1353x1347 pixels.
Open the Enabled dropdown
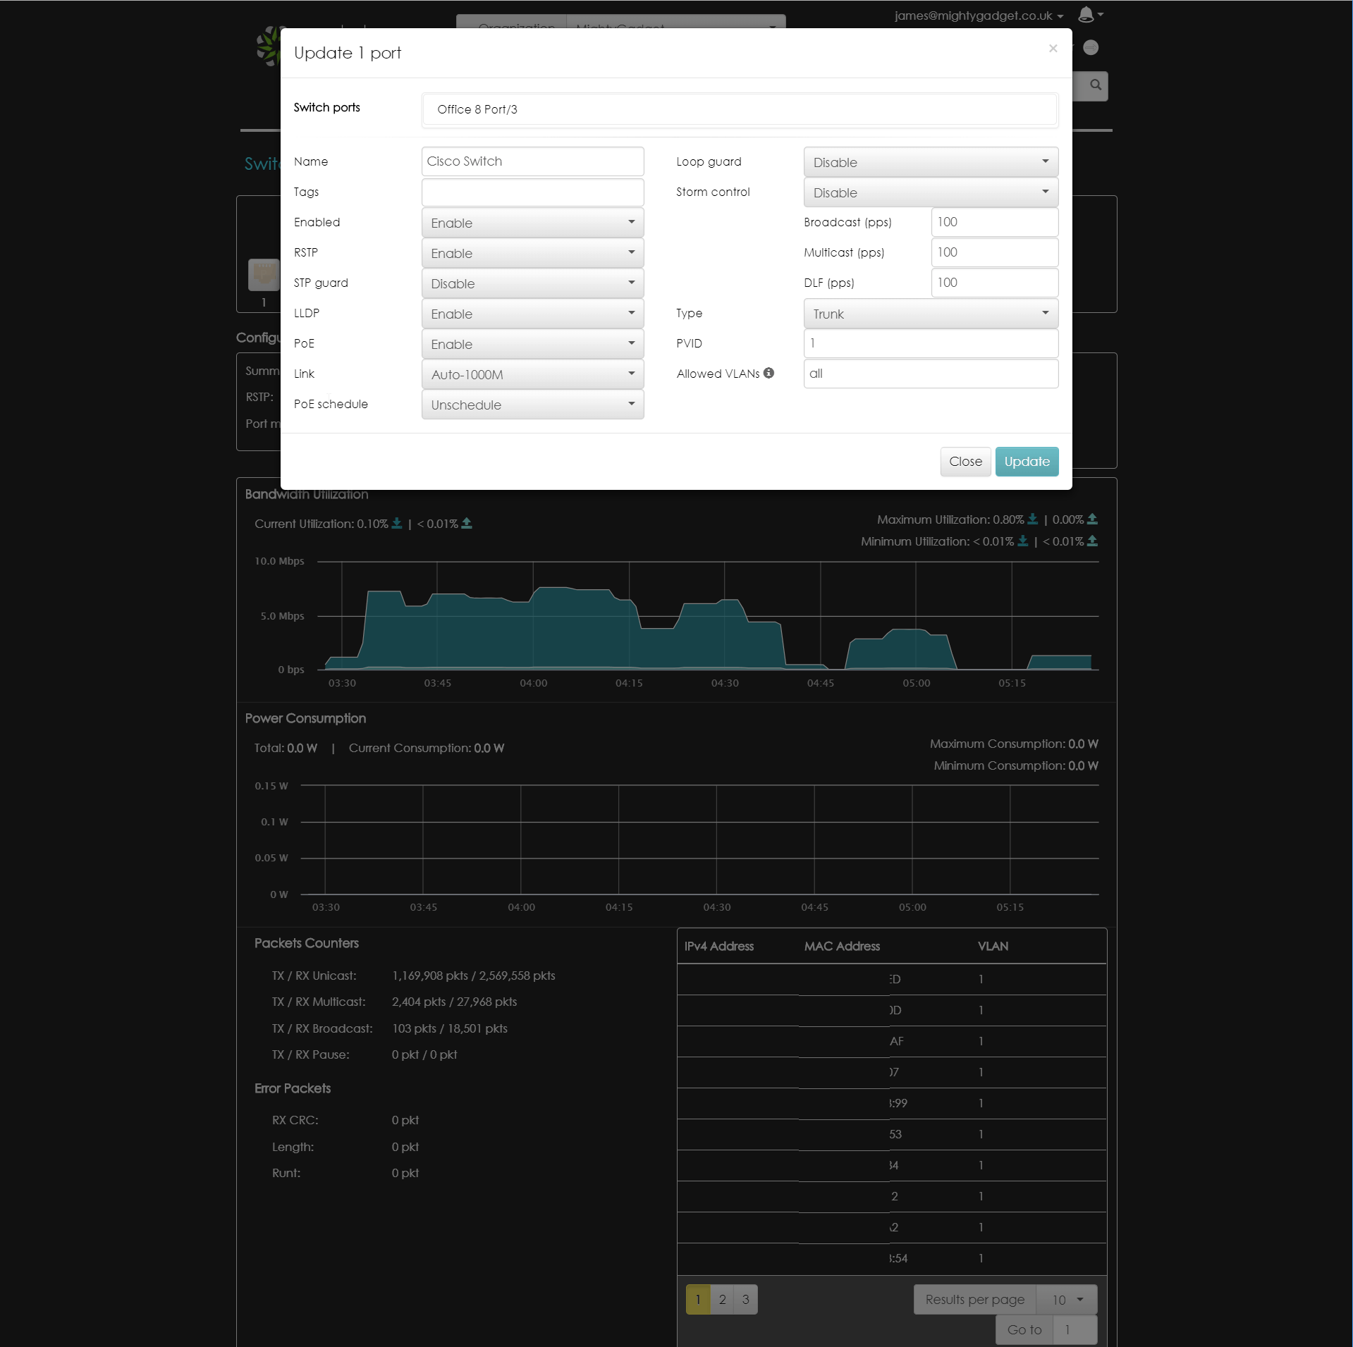pyautogui.click(x=532, y=223)
